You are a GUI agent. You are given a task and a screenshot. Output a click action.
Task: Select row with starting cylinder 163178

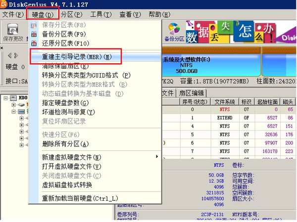229,151
